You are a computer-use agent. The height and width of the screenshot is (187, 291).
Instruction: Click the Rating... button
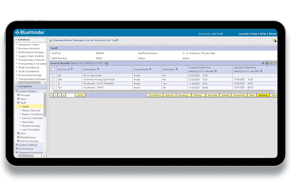click(198, 95)
